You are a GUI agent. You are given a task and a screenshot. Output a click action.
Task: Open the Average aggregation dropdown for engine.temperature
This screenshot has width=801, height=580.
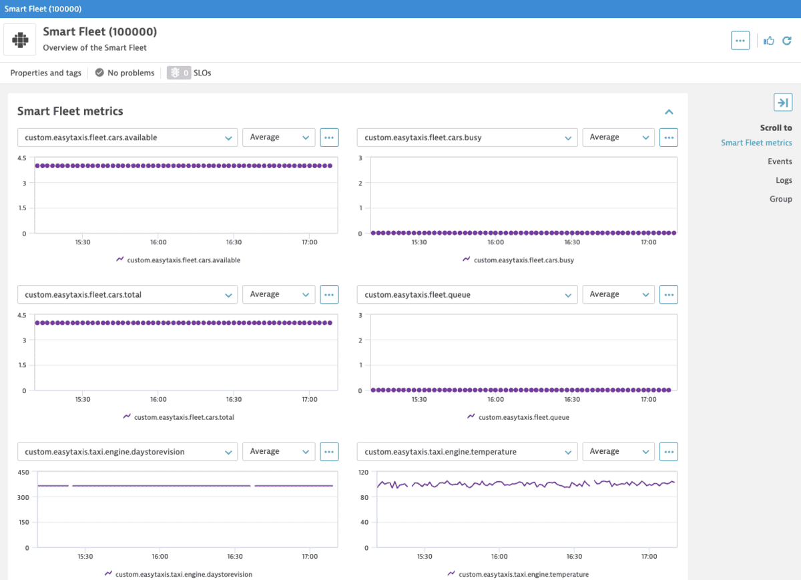tap(618, 451)
